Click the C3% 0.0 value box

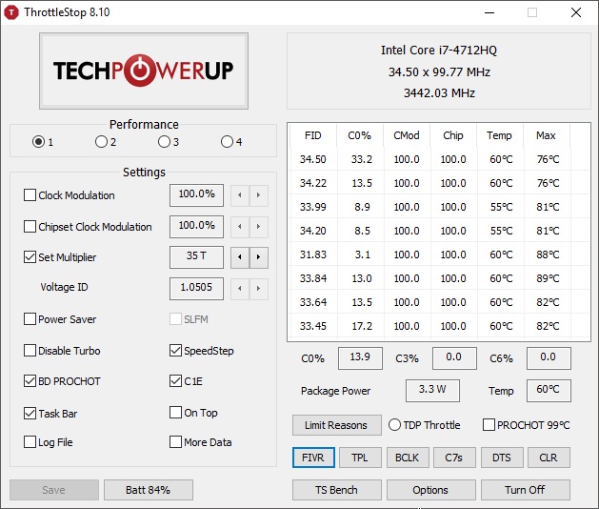[x=454, y=358]
